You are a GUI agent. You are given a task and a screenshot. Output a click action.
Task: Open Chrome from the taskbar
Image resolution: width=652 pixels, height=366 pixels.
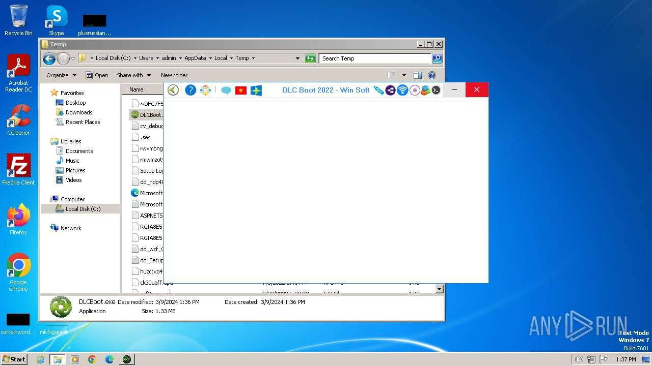tap(92, 359)
